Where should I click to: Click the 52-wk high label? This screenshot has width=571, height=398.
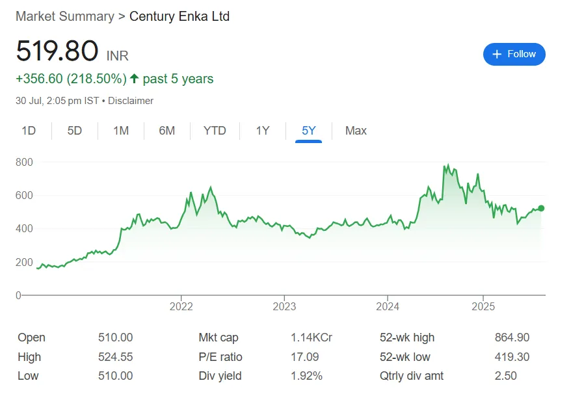point(407,338)
